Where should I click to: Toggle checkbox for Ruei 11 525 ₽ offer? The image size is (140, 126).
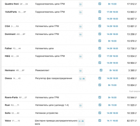100,105
